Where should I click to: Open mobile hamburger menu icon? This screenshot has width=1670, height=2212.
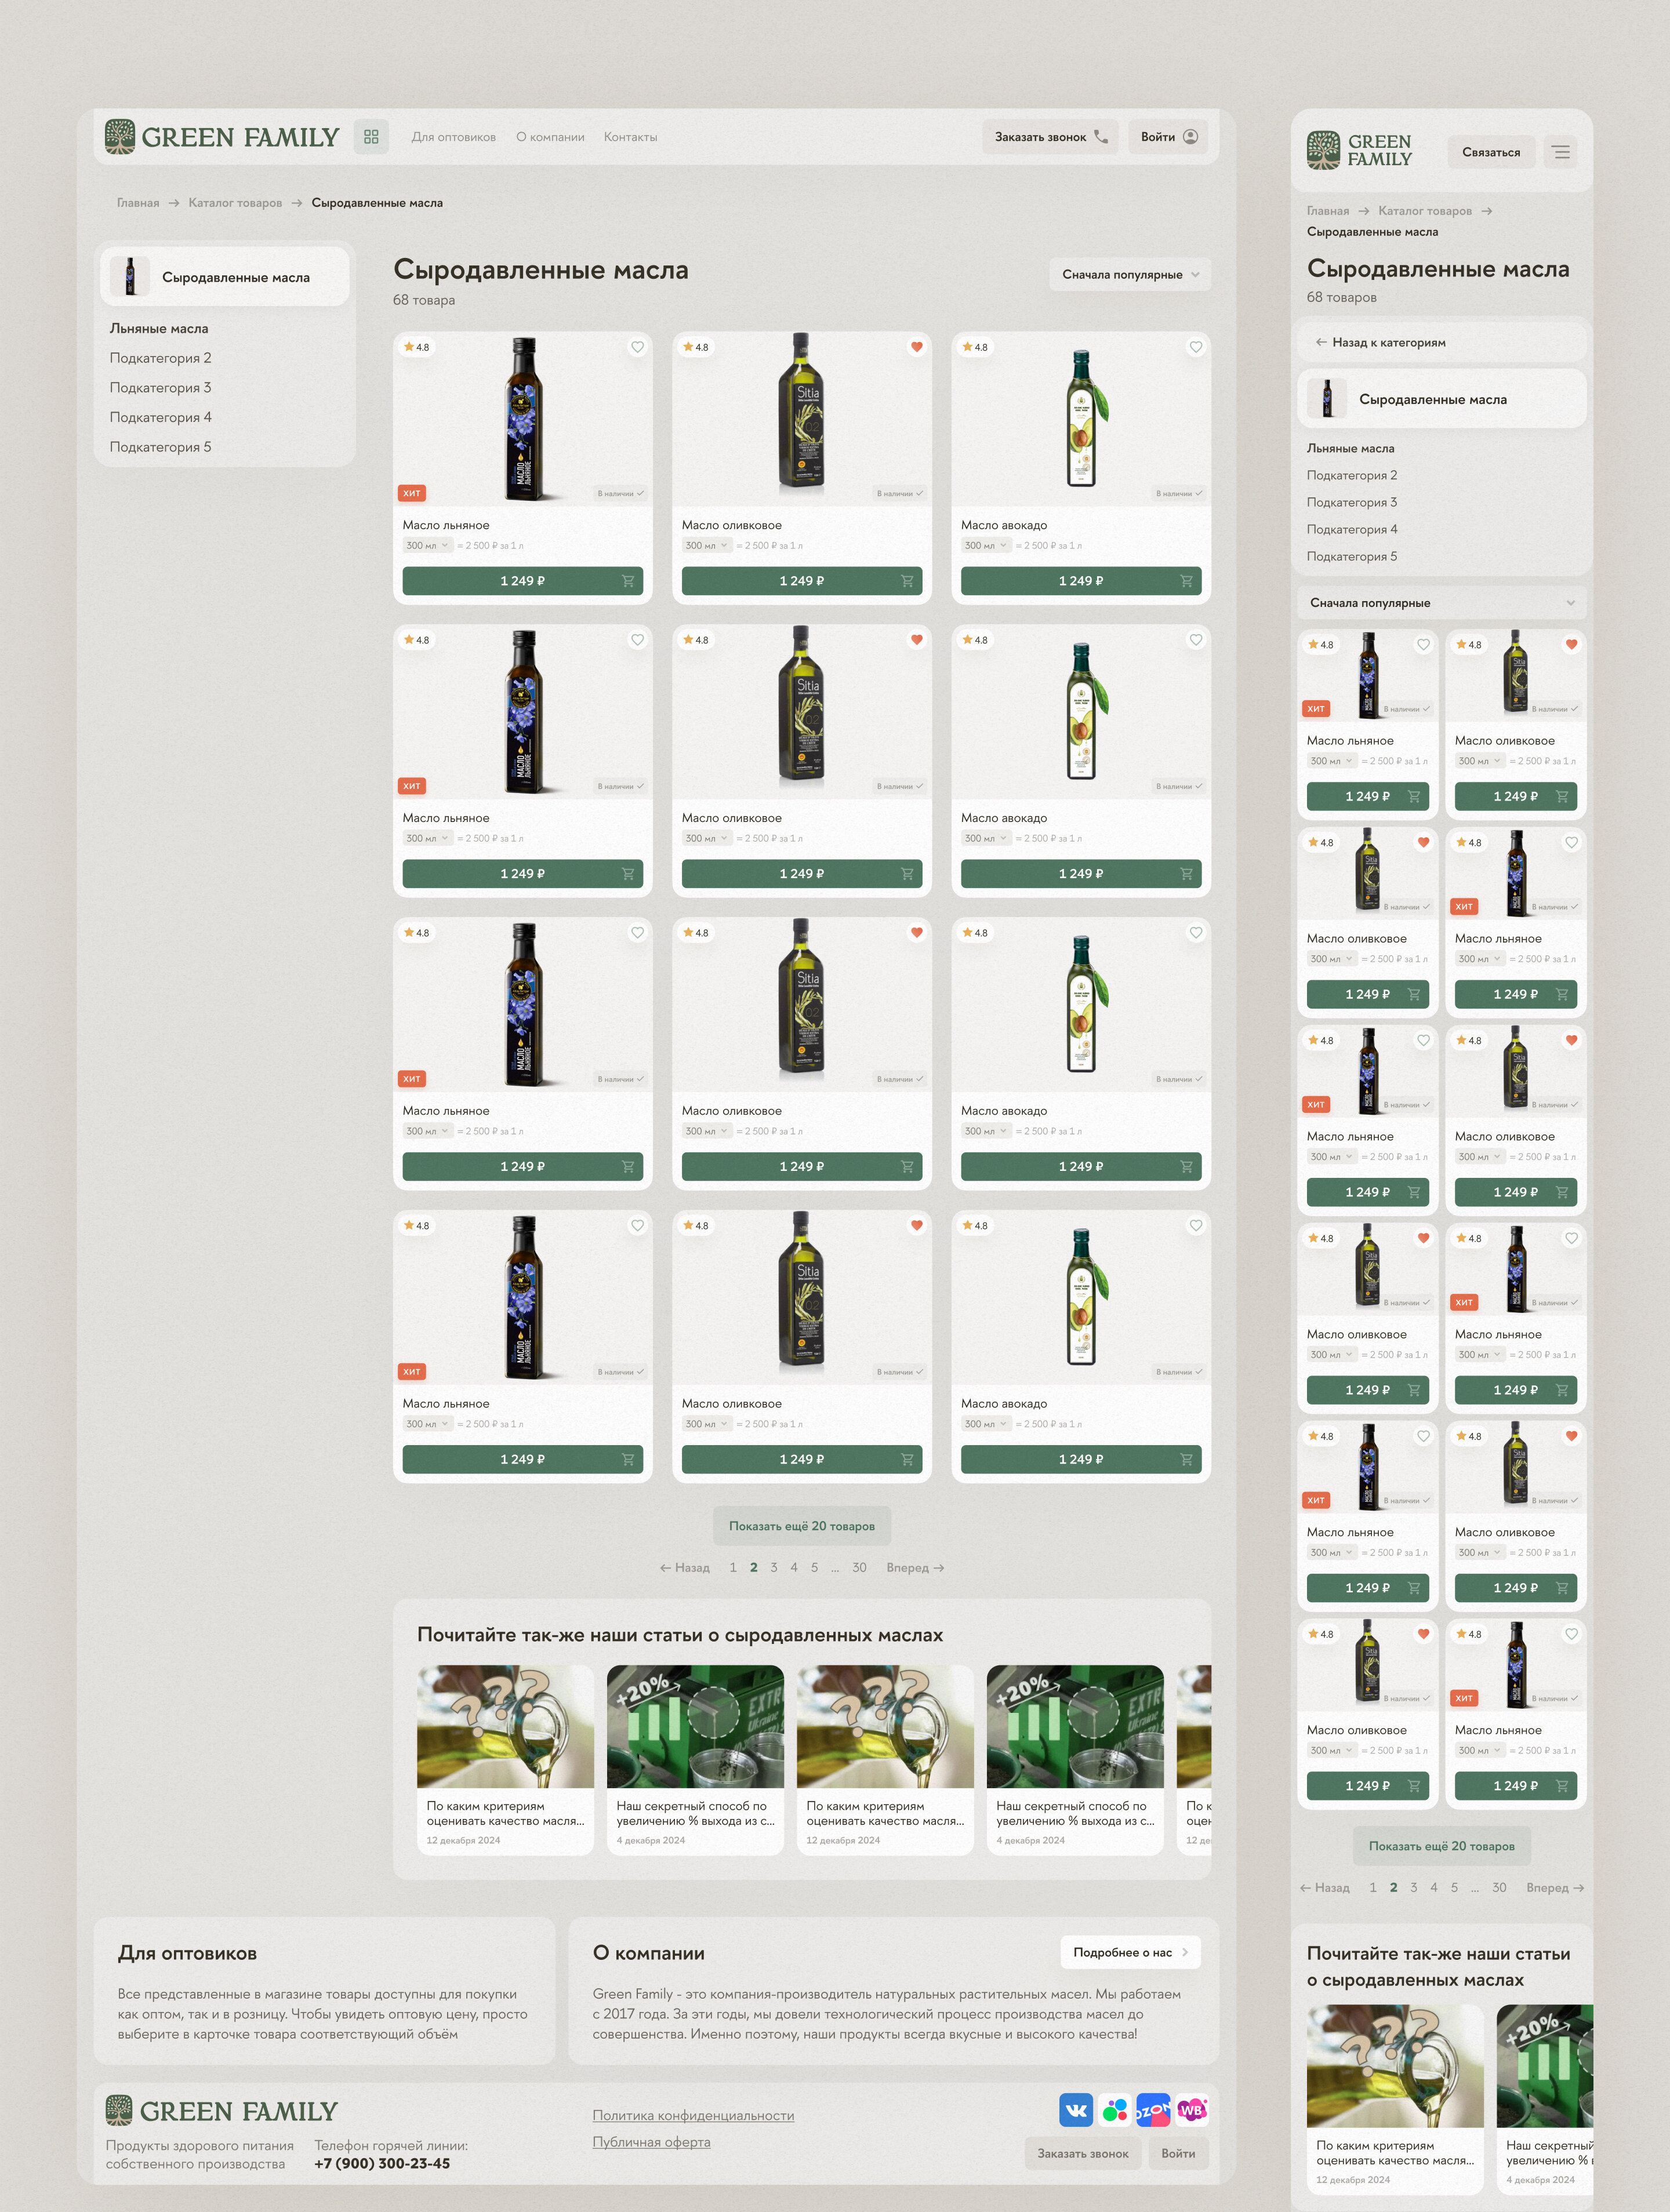(1561, 152)
